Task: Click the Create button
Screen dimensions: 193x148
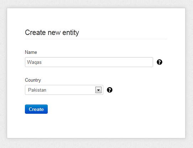Action: pyautogui.click(x=36, y=109)
